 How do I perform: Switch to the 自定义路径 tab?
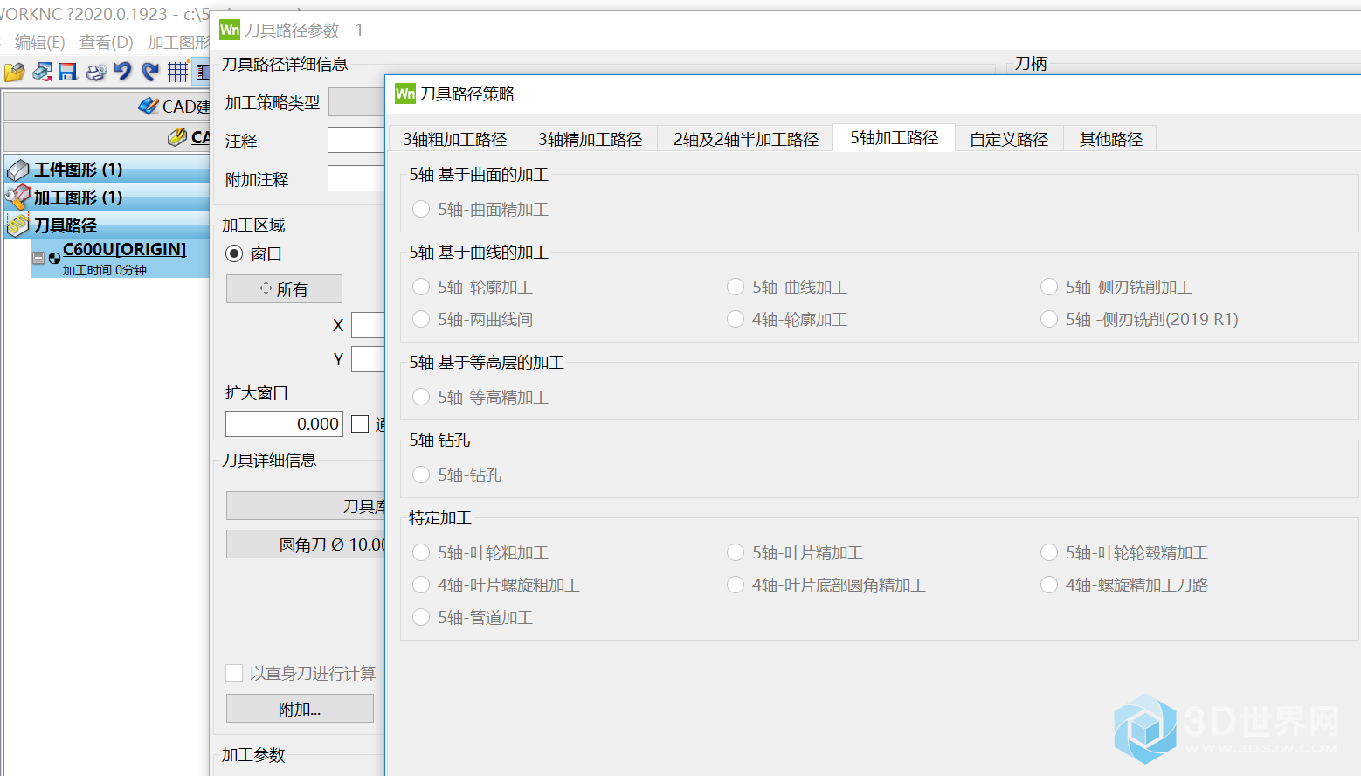(x=1009, y=139)
